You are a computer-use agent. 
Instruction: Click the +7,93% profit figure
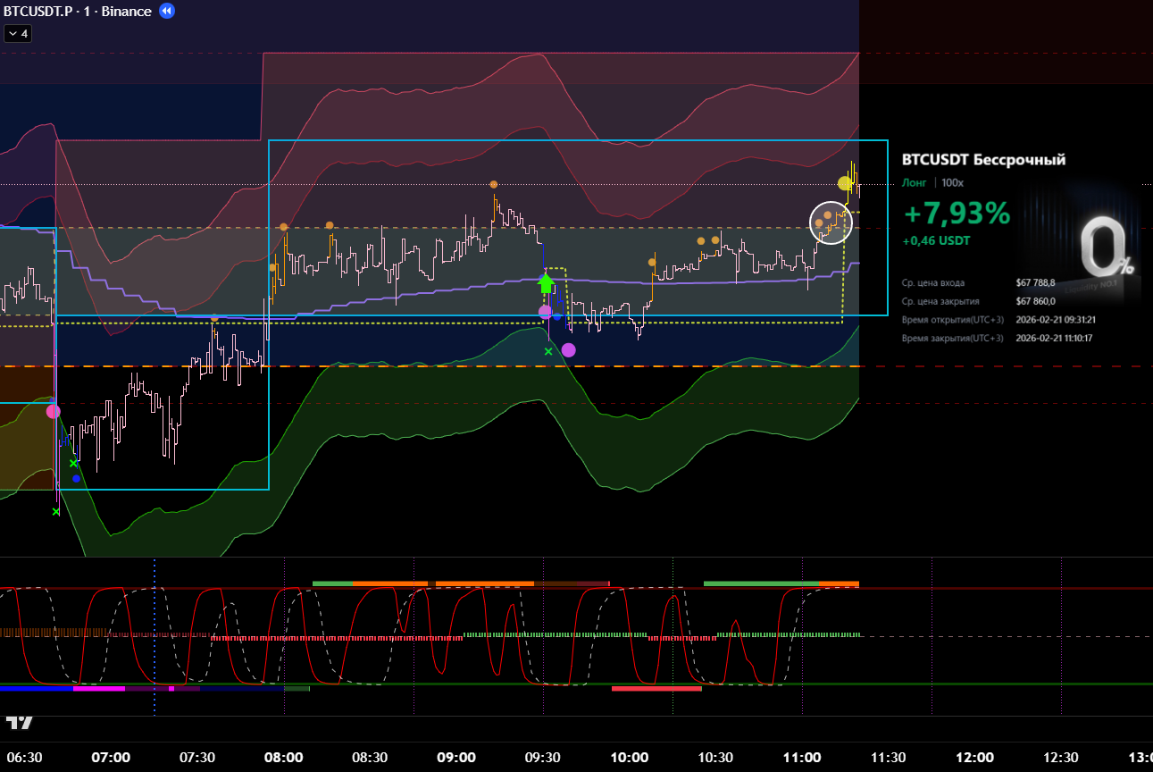click(x=957, y=214)
